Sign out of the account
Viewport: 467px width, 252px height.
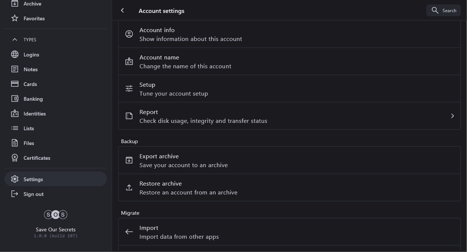coord(33,194)
